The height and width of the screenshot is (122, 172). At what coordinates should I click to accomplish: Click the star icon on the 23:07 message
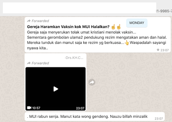158,50
